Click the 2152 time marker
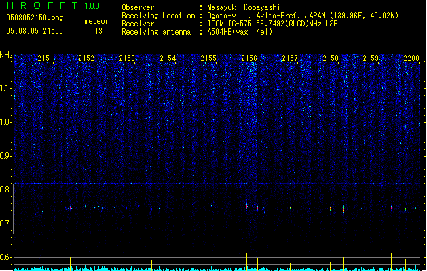The height and width of the screenshot is (271, 427). pos(86,58)
